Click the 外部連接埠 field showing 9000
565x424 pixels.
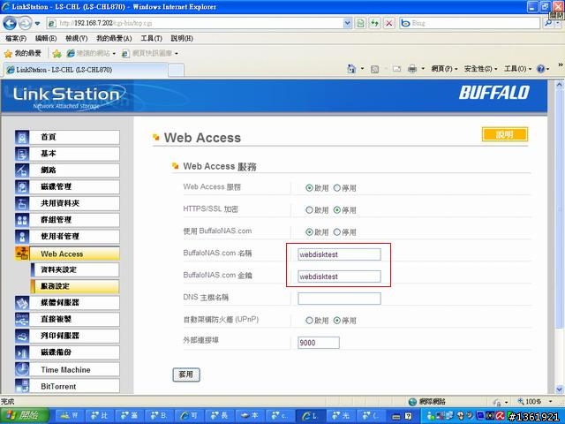(x=319, y=343)
